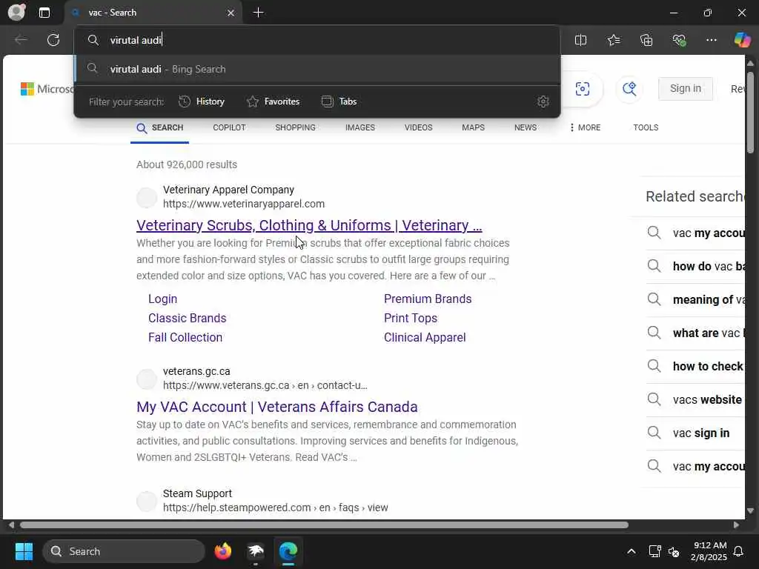The image size is (759, 569).
Task: Click the veterinaryapparel.com URL
Action: [x=244, y=204]
